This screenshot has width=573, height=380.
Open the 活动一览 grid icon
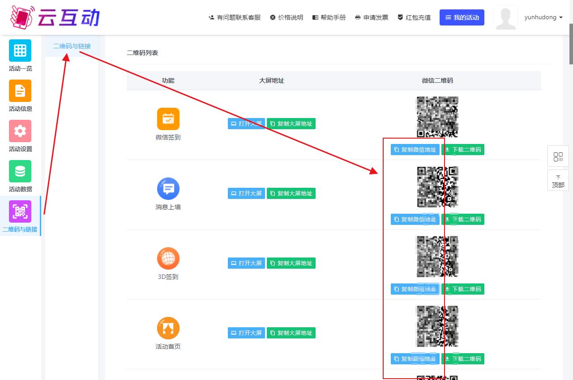pos(20,51)
